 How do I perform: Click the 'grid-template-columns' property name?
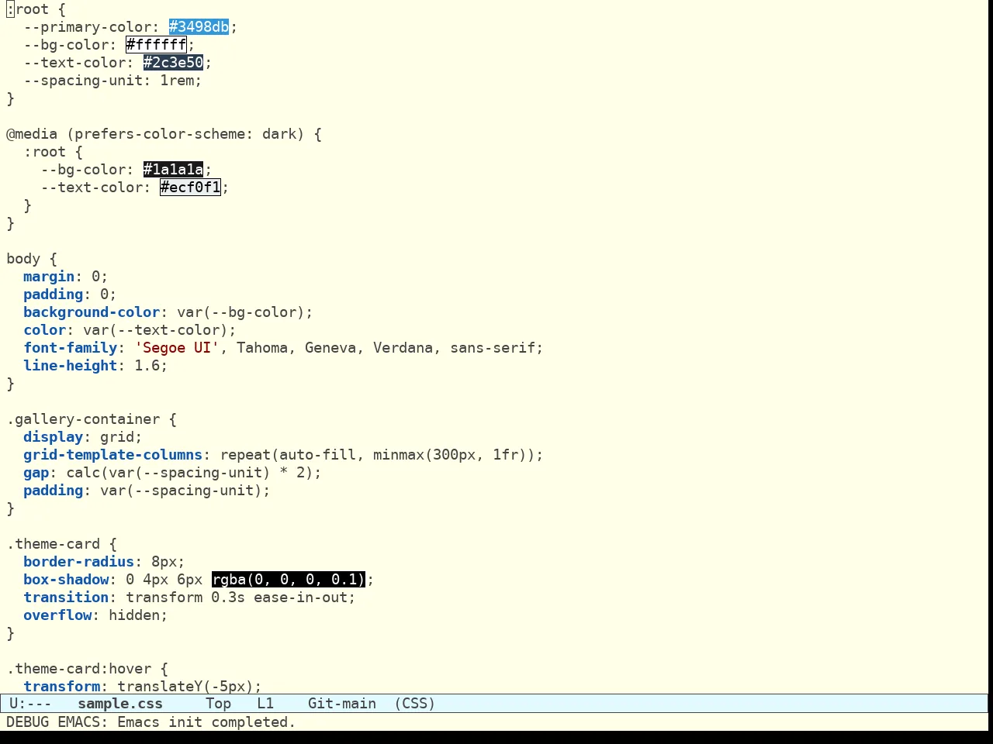(x=112, y=455)
